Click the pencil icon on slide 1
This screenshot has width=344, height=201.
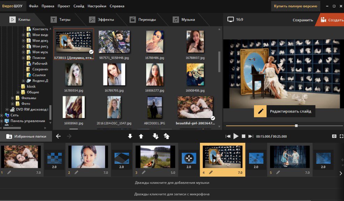[x=9, y=172]
